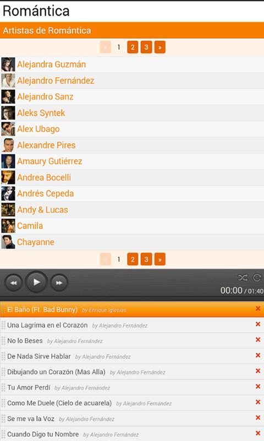Open the Alejandro Sanz photo thumbnail
Viewport: 264px width, 441px height.
coord(8,97)
